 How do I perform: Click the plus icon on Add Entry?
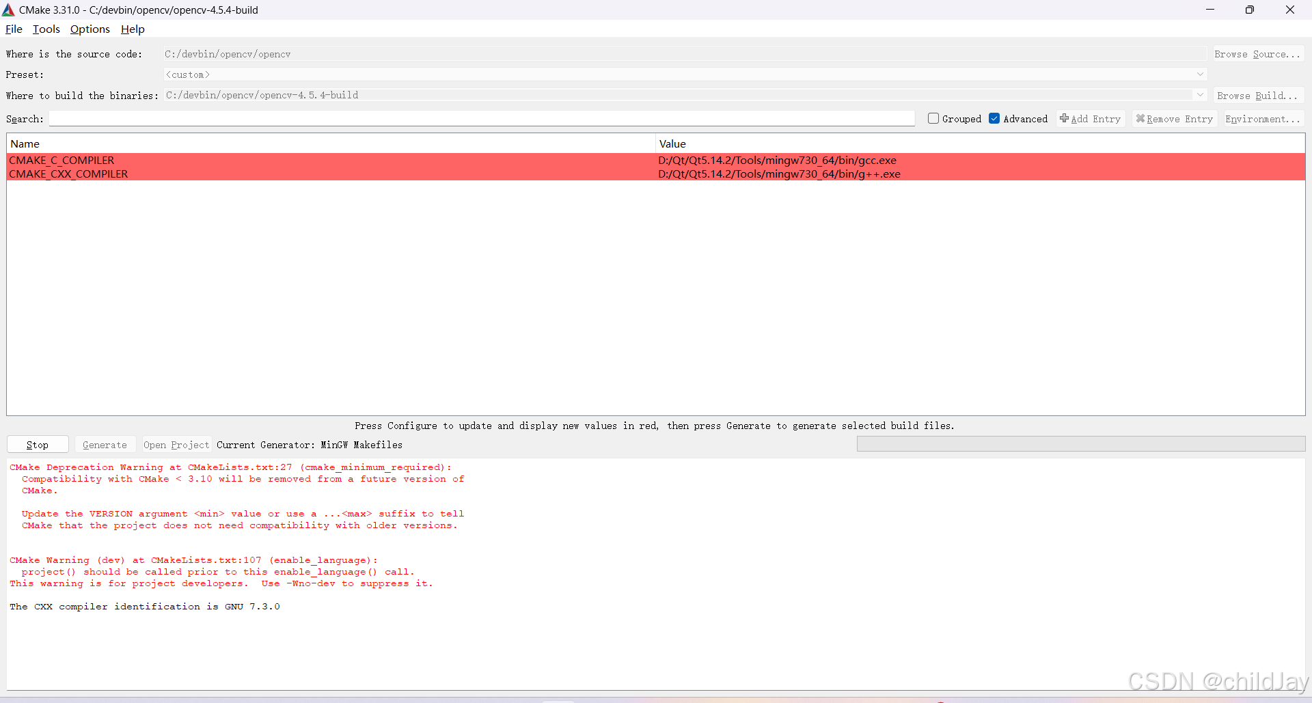click(x=1064, y=118)
